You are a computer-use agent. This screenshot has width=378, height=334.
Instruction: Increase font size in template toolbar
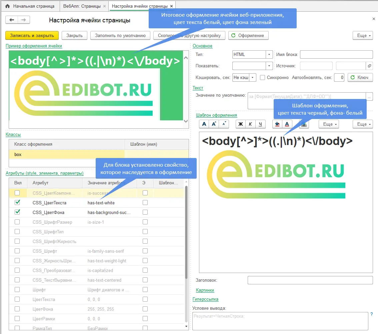pos(214,124)
